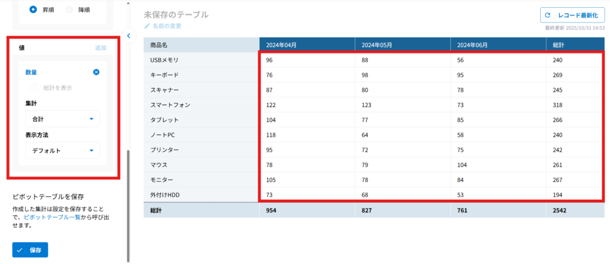Screen dimensions: 610x264
Task: Select the スマートフォン row label
Action: coord(170,105)
